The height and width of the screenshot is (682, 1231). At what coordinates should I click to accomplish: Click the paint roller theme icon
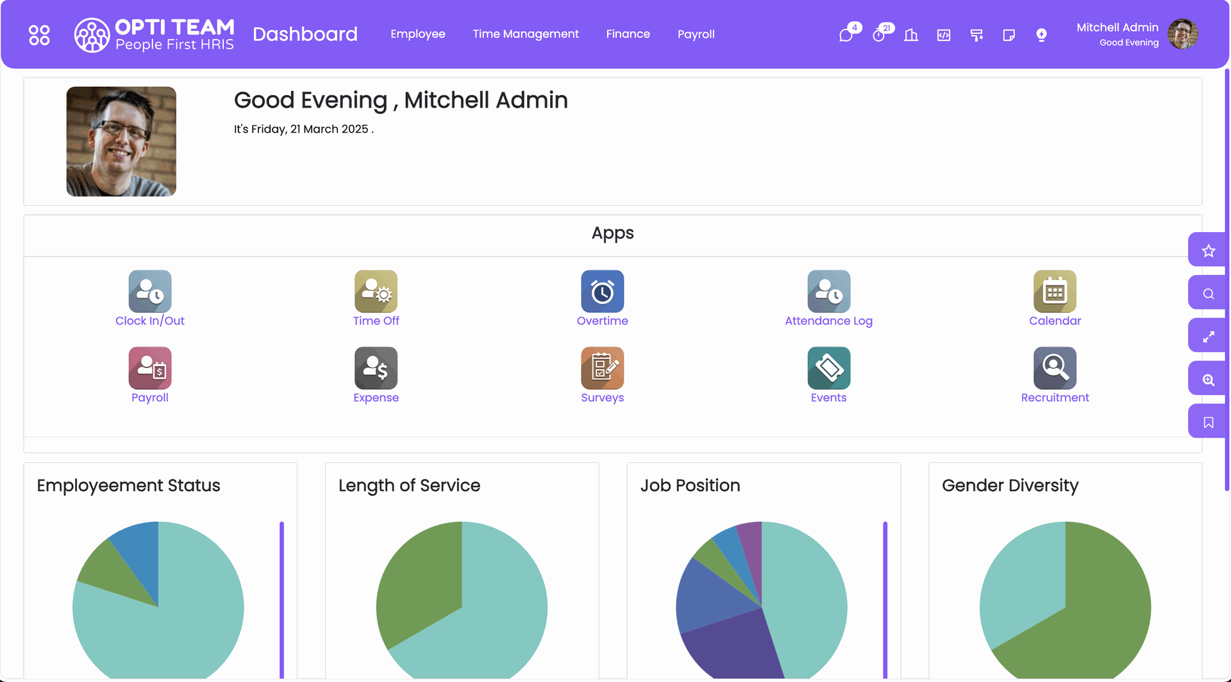(976, 35)
